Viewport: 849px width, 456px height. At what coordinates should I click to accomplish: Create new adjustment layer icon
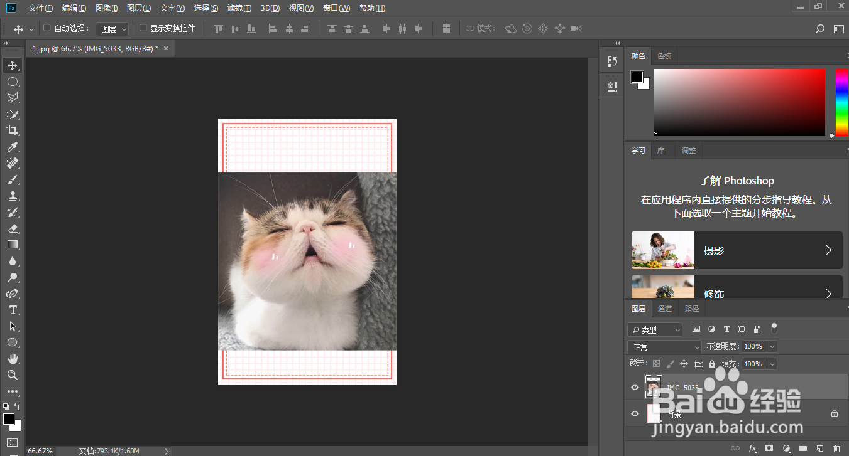(x=786, y=448)
